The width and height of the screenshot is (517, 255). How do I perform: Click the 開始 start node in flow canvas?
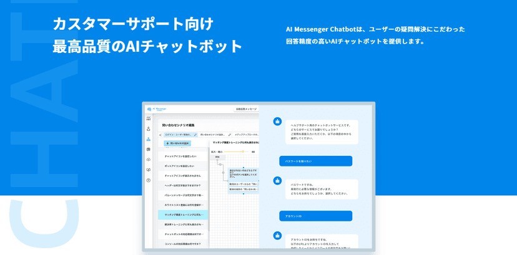click(217, 157)
